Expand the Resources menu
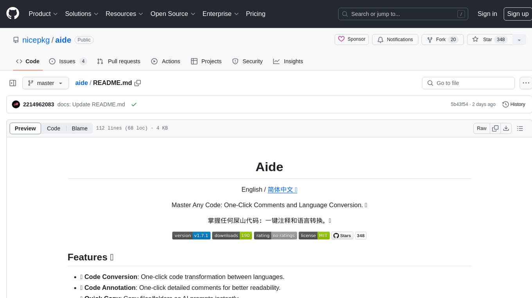 coord(124,14)
